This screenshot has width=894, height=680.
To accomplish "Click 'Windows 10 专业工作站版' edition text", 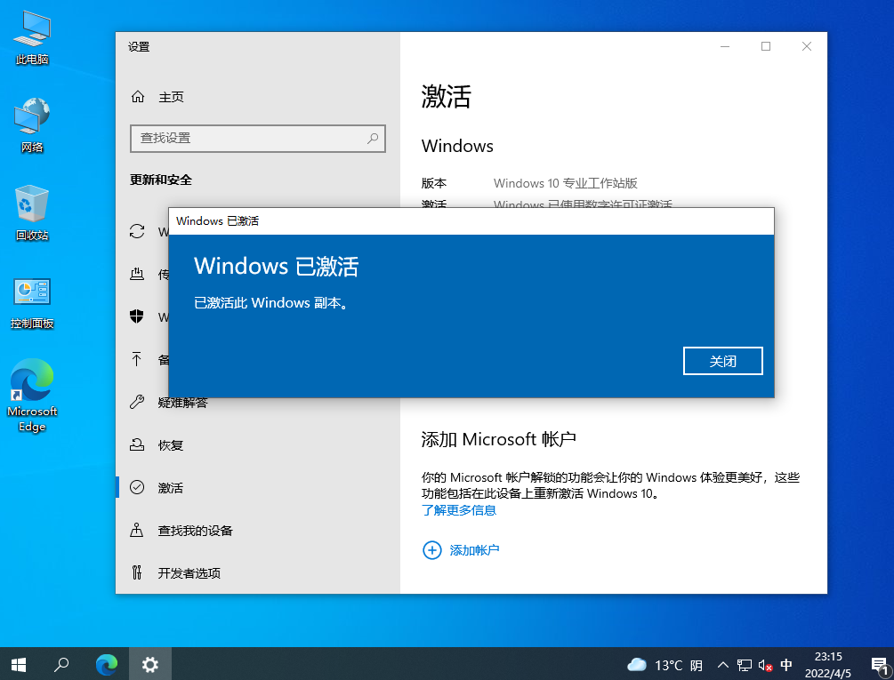I will pos(565,183).
